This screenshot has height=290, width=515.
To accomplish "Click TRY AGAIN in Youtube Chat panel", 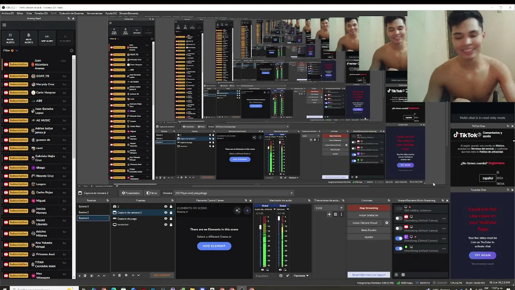I will coord(482,255).
